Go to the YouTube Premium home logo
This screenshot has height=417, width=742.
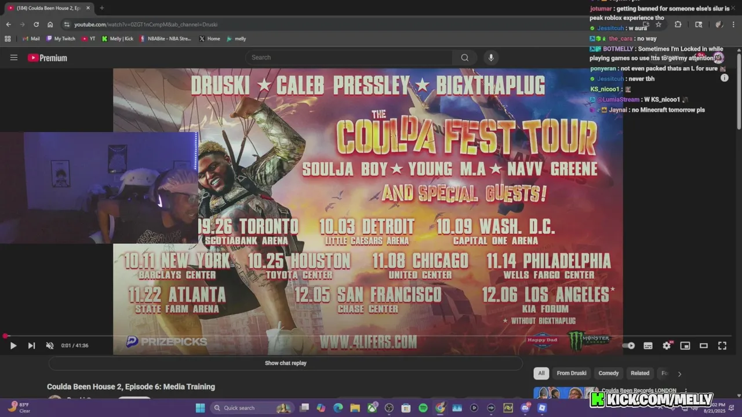point(48,58)
